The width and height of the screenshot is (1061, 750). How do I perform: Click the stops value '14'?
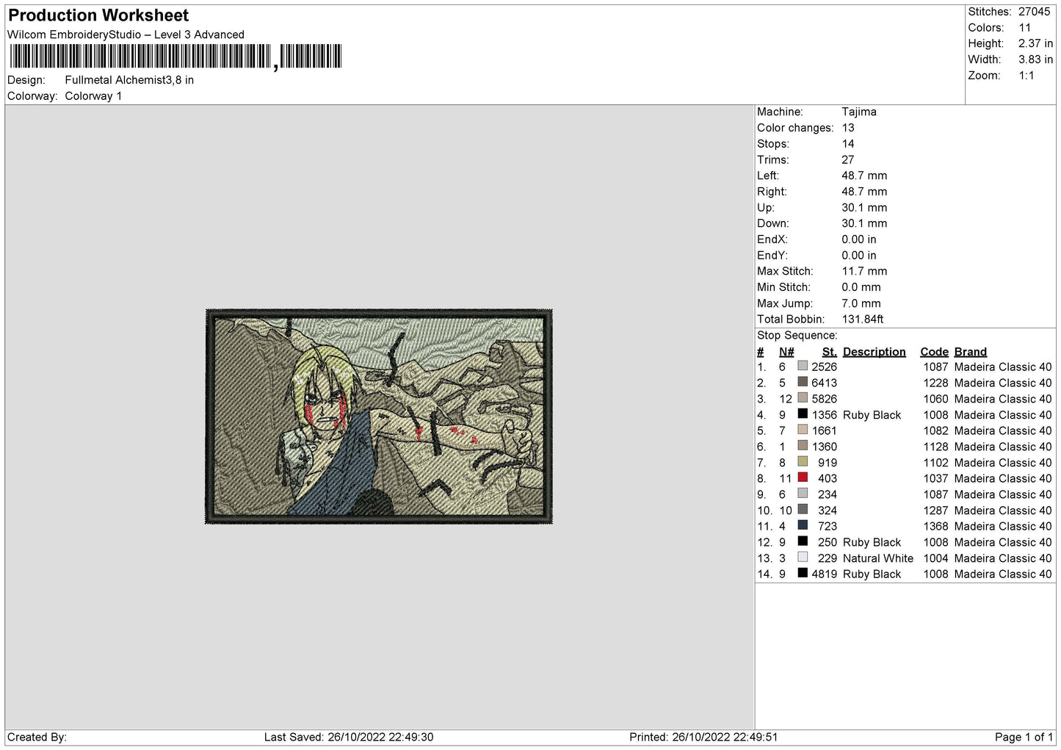(x=848, y=144)
